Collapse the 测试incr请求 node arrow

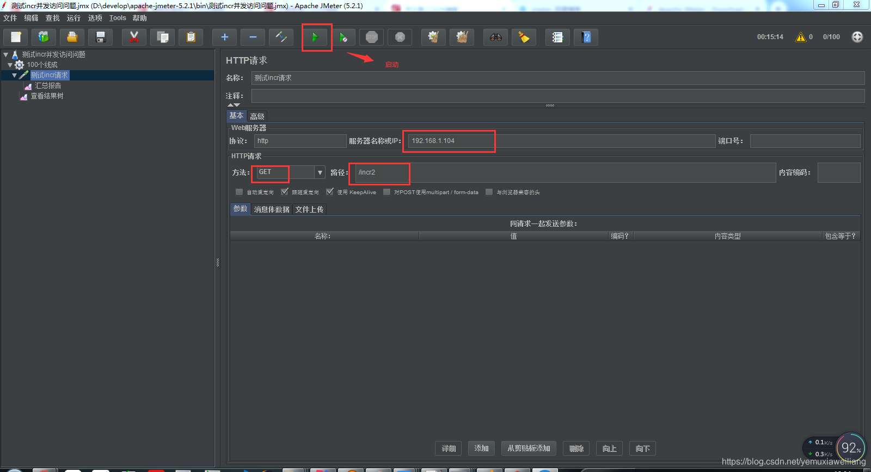point(15,75)
